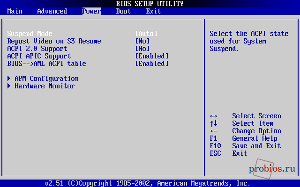Image resolution: width=300 pixels, height=187 pixels.
Task: Open the Exit tab
Action: [x=153, y=11]
